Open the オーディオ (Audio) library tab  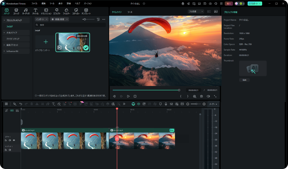pyautogui.click(x=26, y=11)
